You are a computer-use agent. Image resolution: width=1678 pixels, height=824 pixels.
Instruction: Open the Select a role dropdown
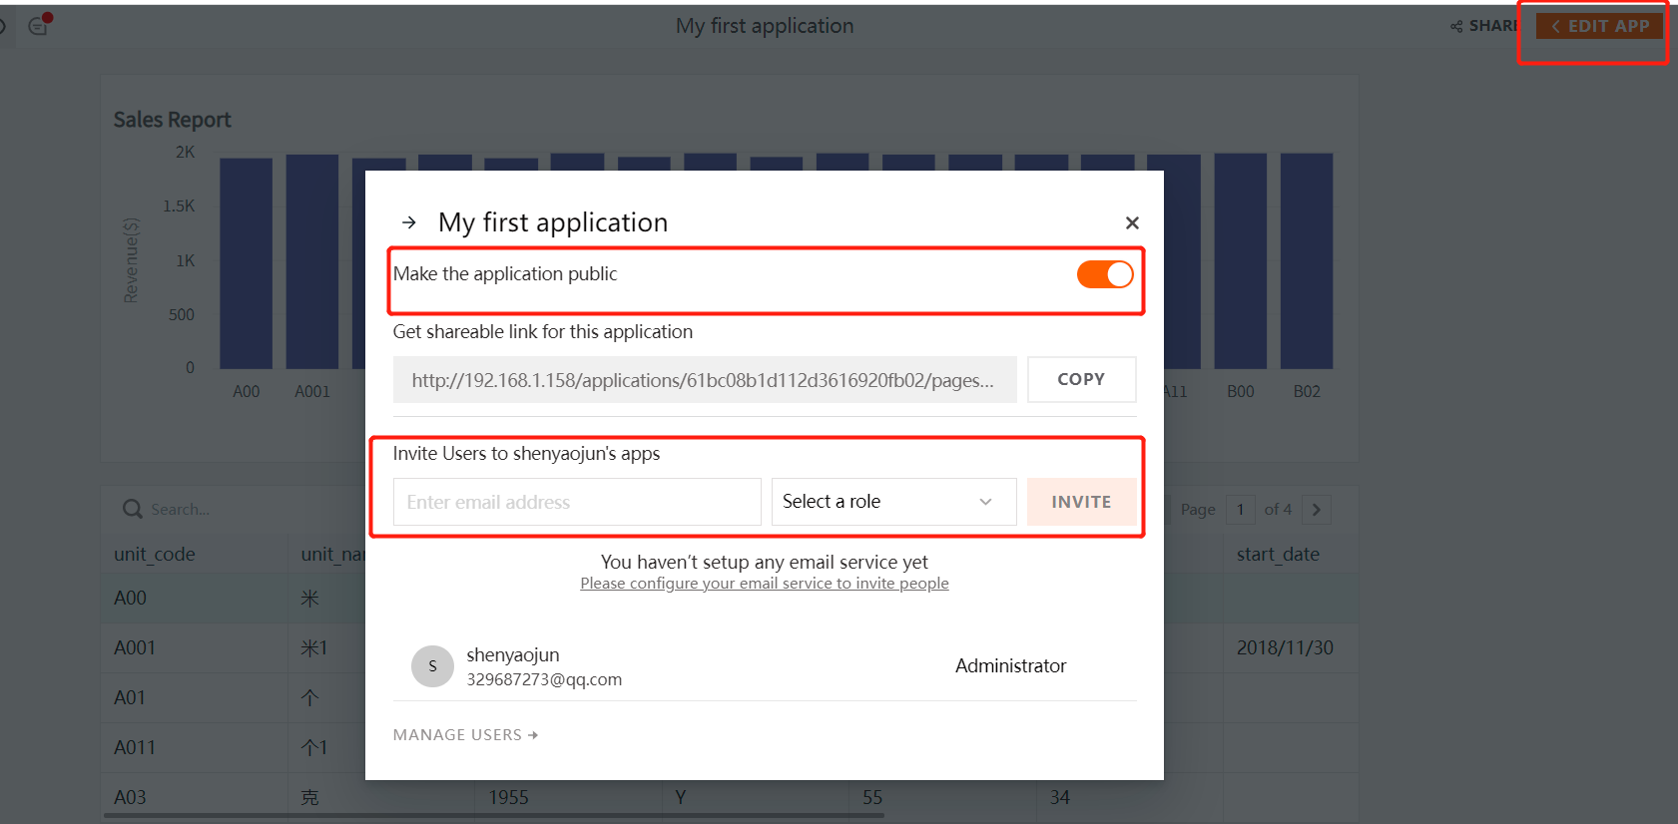coord(892,502)
